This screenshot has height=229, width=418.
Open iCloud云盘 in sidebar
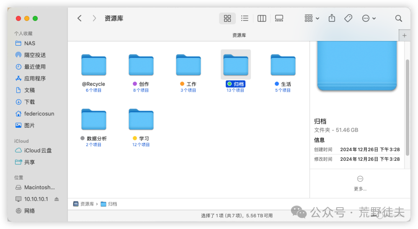point(37,150)
